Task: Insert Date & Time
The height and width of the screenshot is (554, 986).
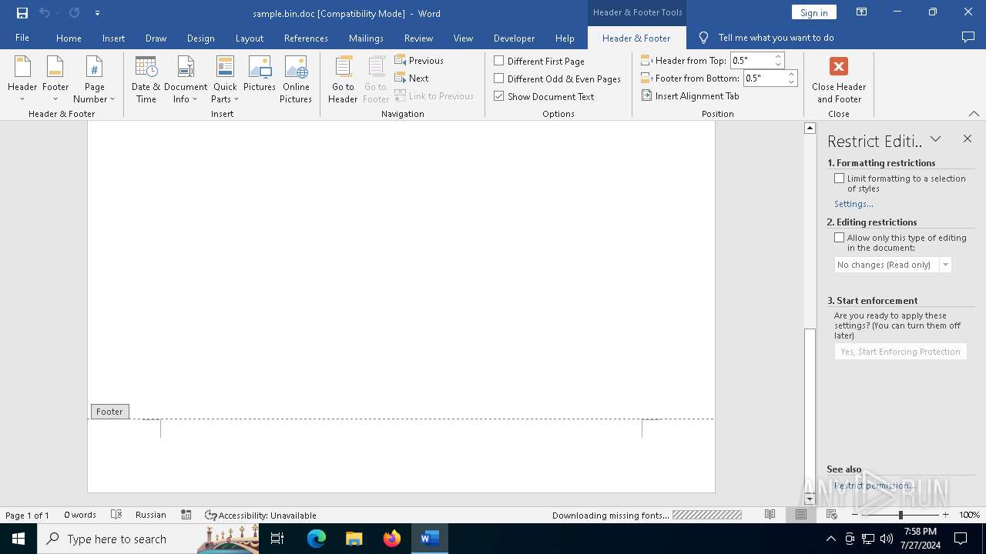Action: [146, 79]
